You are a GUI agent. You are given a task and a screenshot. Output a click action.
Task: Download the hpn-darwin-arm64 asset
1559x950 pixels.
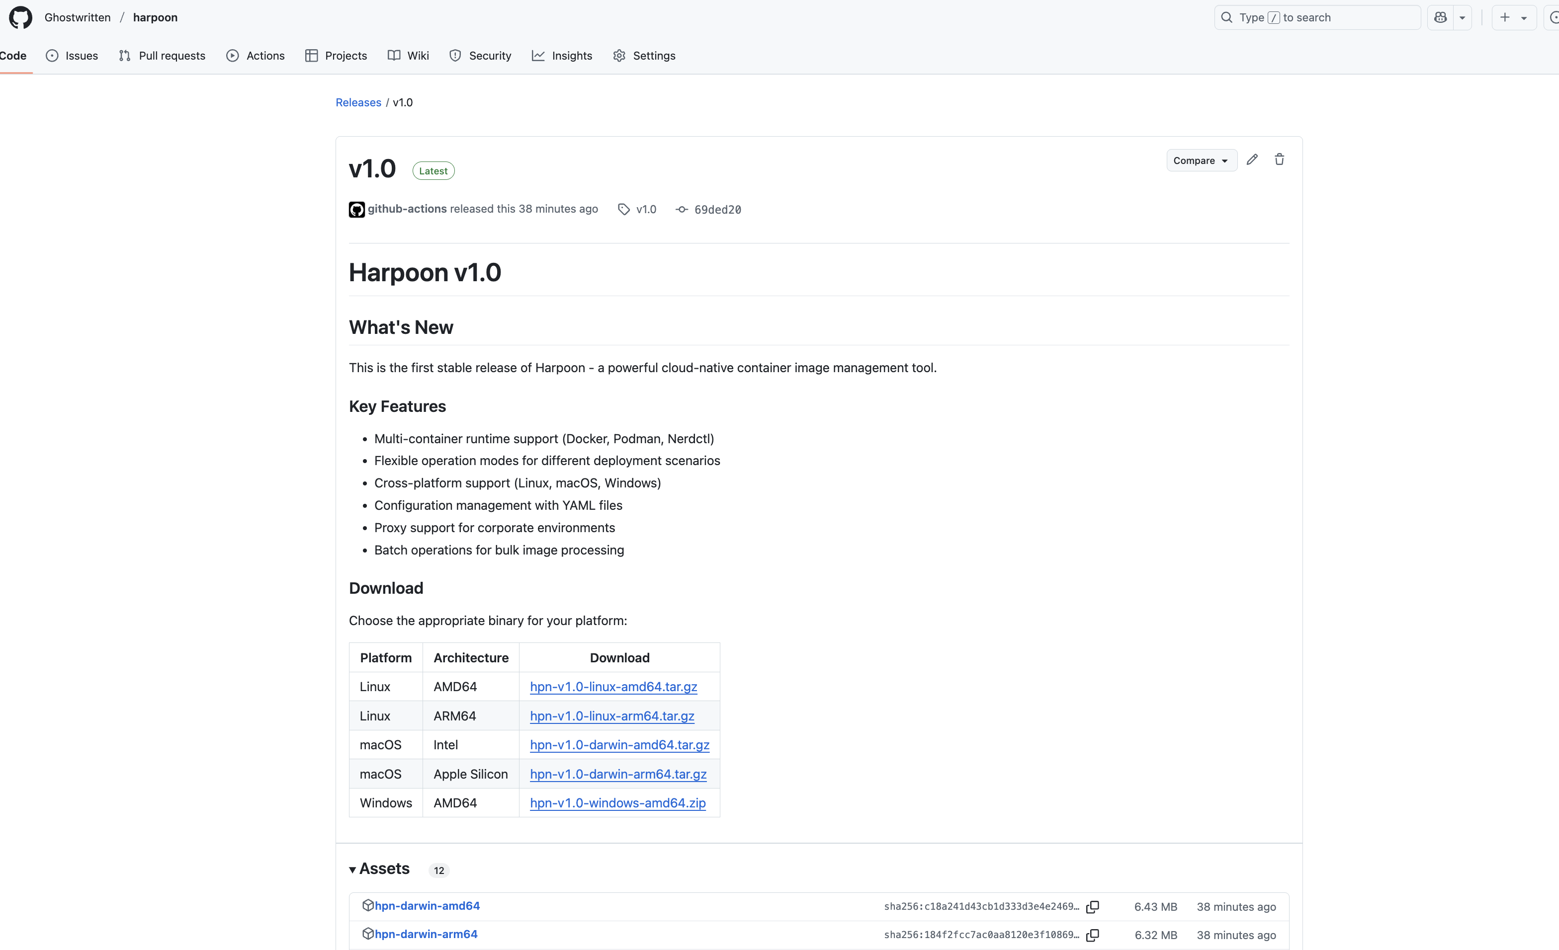point(426,934)
